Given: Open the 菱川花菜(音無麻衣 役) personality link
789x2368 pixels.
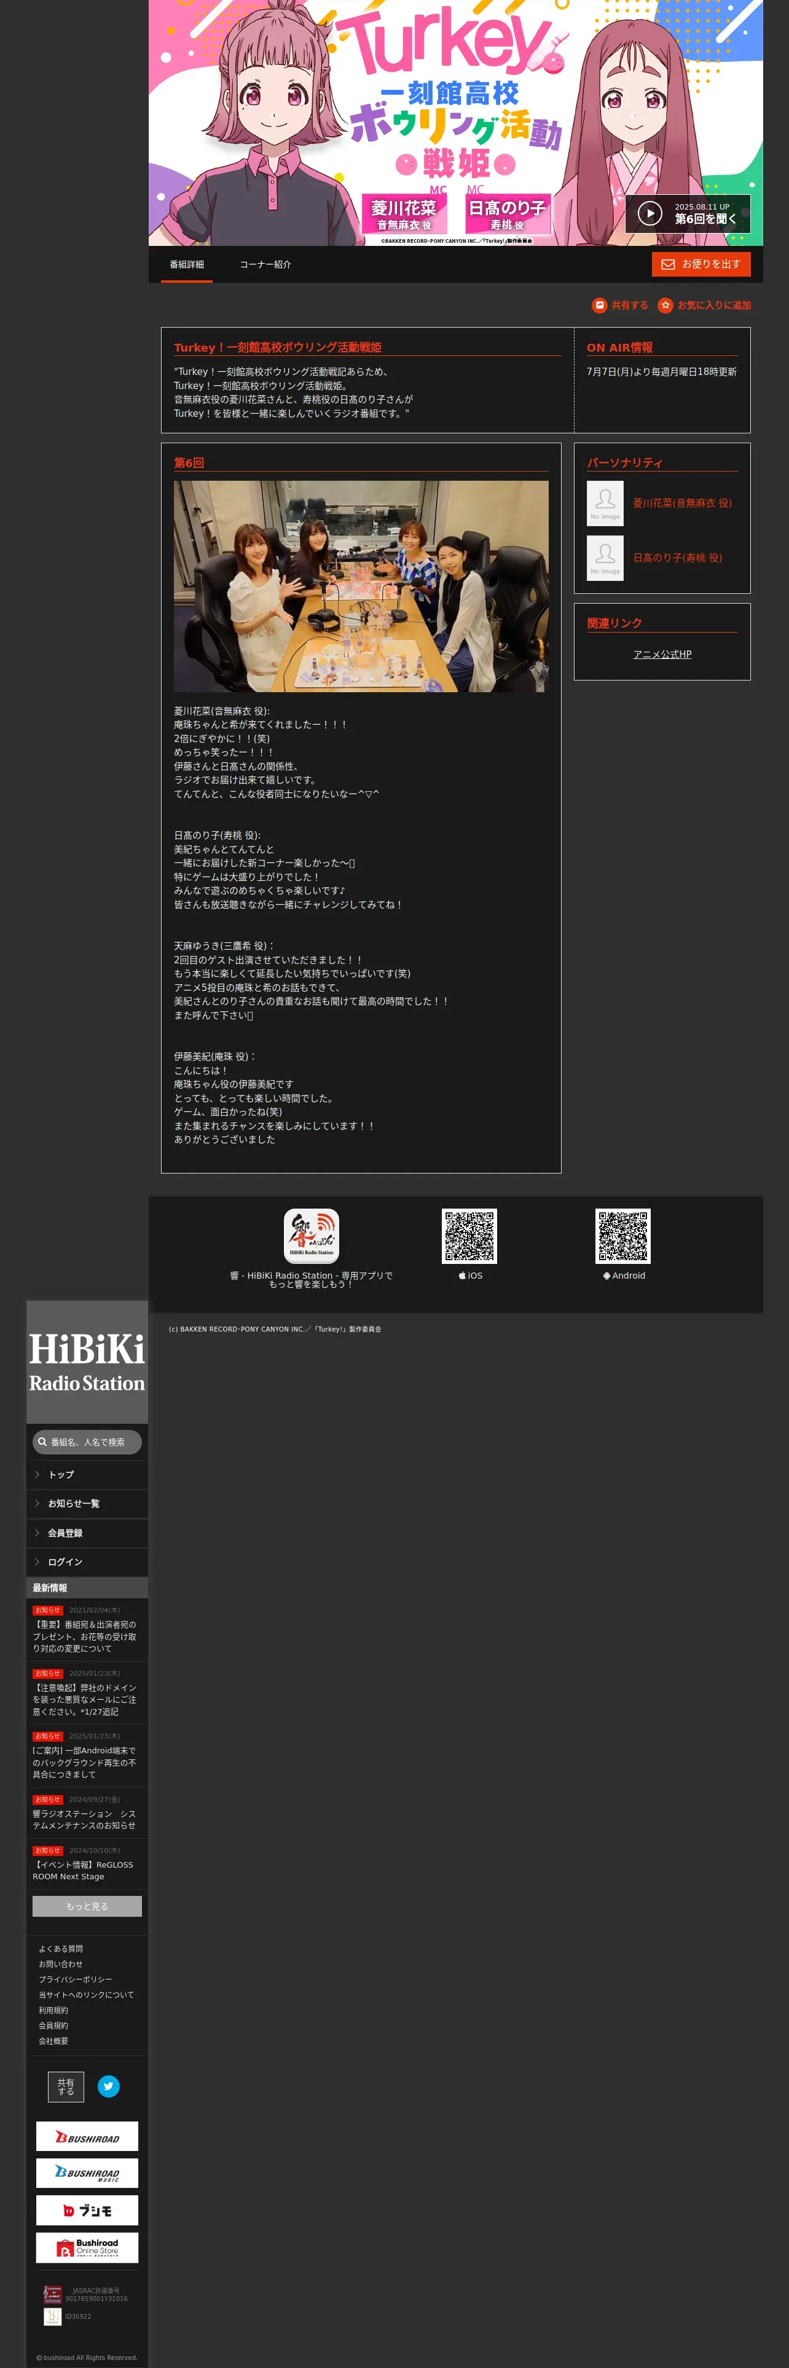Looking at the screenshot, I should (x=681, y=503).
